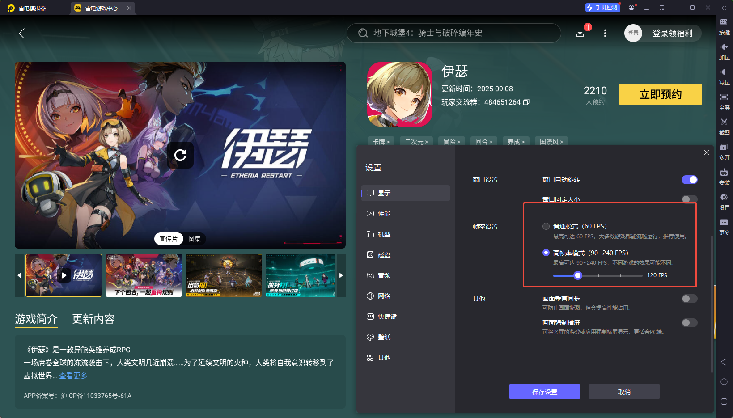Open the three-dot more options menu
The image size is (733, 418).
pos(605,33)
